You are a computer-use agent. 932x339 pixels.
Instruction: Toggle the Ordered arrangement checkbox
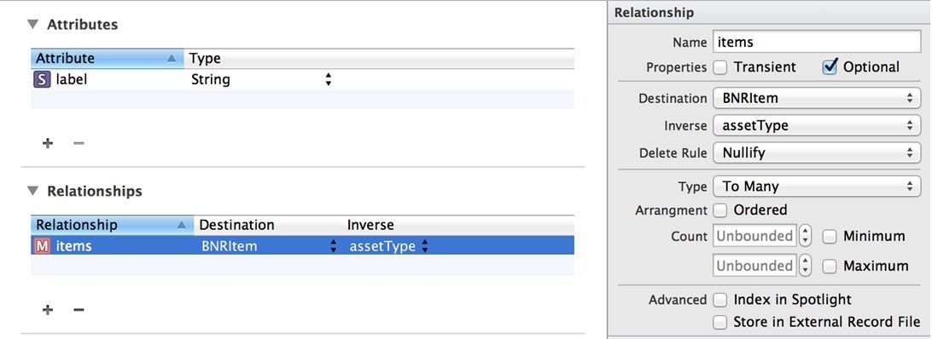720,210
